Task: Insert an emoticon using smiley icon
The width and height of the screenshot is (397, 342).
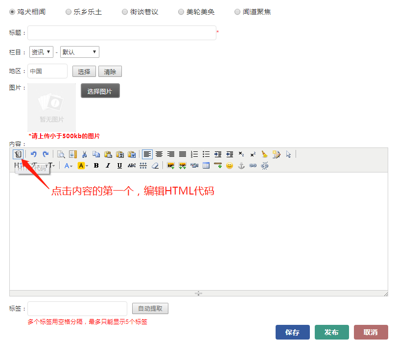Action: (x=230, y=166)
